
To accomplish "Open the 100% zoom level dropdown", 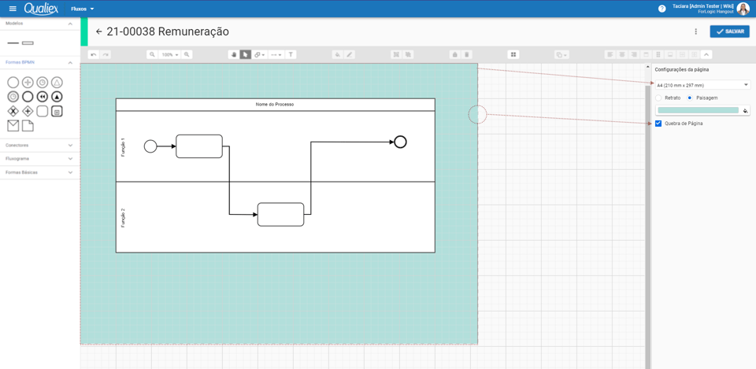I will tap(170, 55).
